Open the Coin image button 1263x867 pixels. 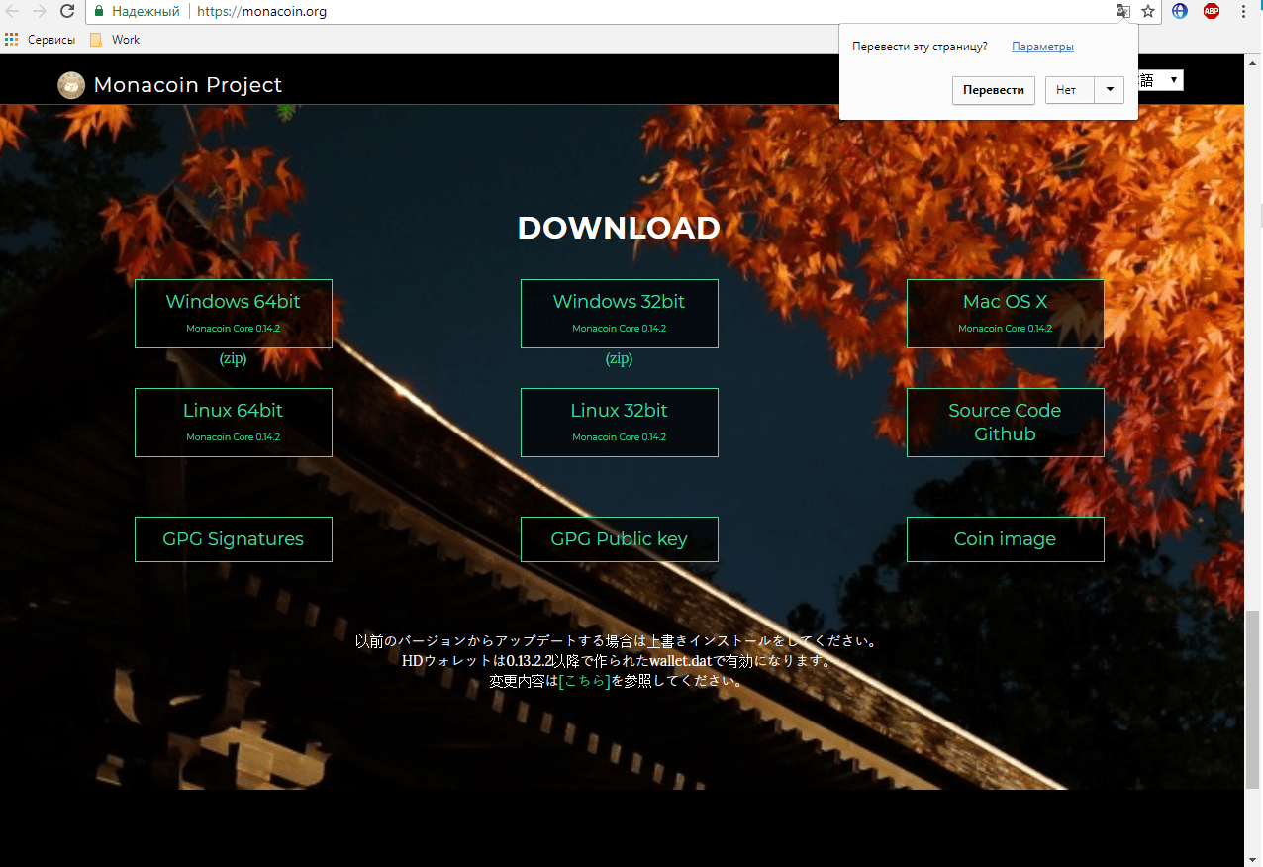[1006, 539]
